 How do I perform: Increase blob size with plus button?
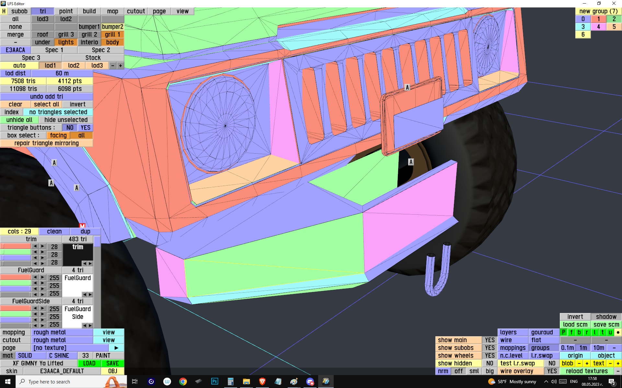[x=587, y=363]
